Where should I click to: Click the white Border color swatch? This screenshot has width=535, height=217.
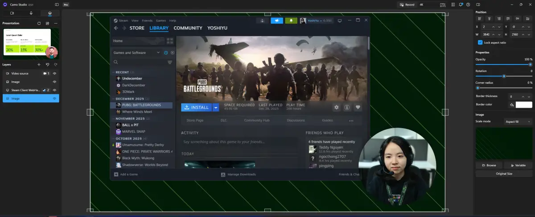click(524, 105)
